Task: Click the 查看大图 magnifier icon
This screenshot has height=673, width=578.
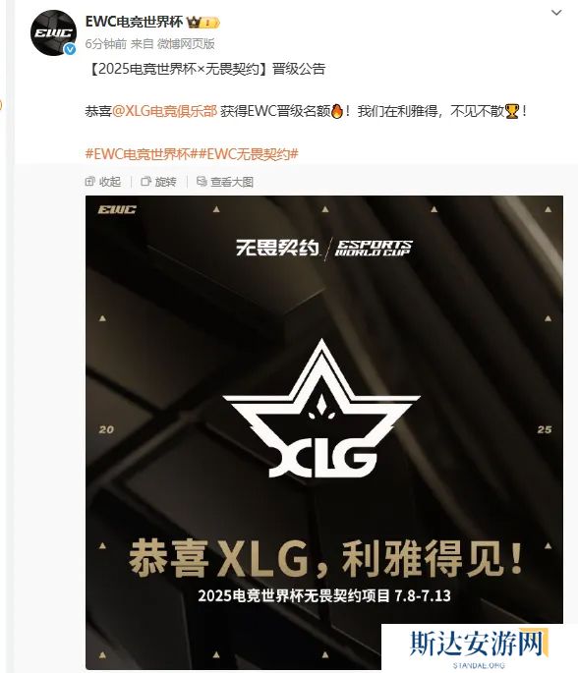Action: (x=202, y=182)
